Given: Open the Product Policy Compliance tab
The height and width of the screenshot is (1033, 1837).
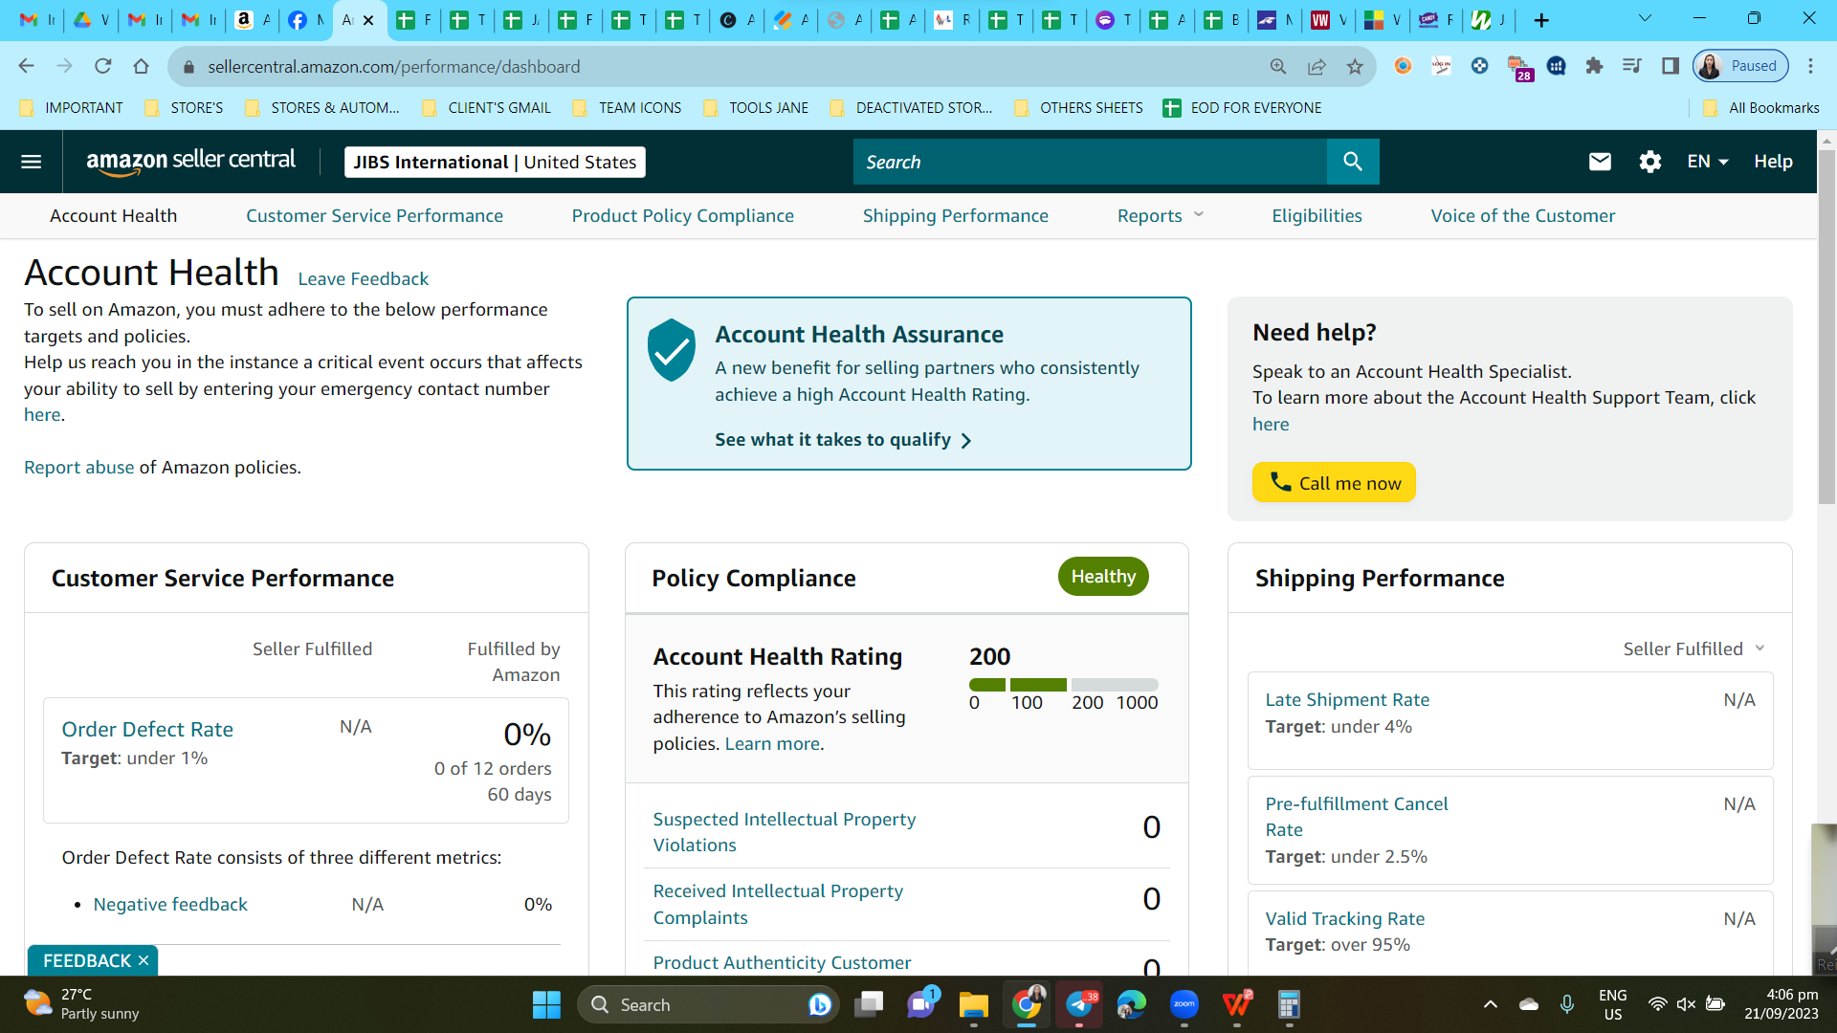Looking at the screenshot, I should click(x=682, y=215).
